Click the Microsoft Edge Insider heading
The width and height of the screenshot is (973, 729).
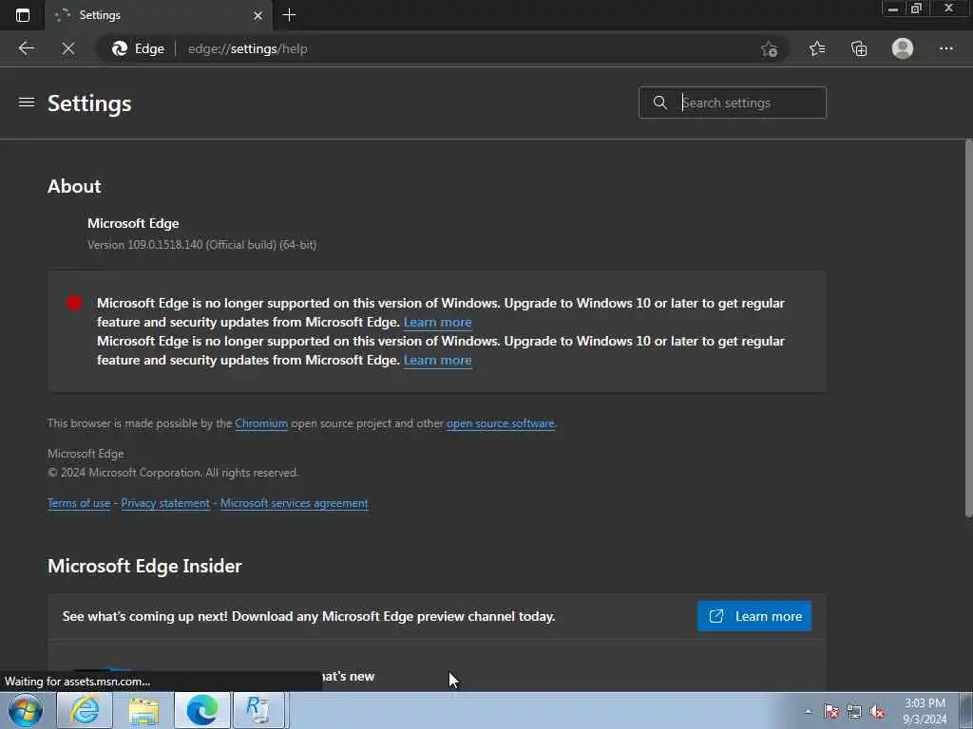pyautogui.click(x=144, y=566)
